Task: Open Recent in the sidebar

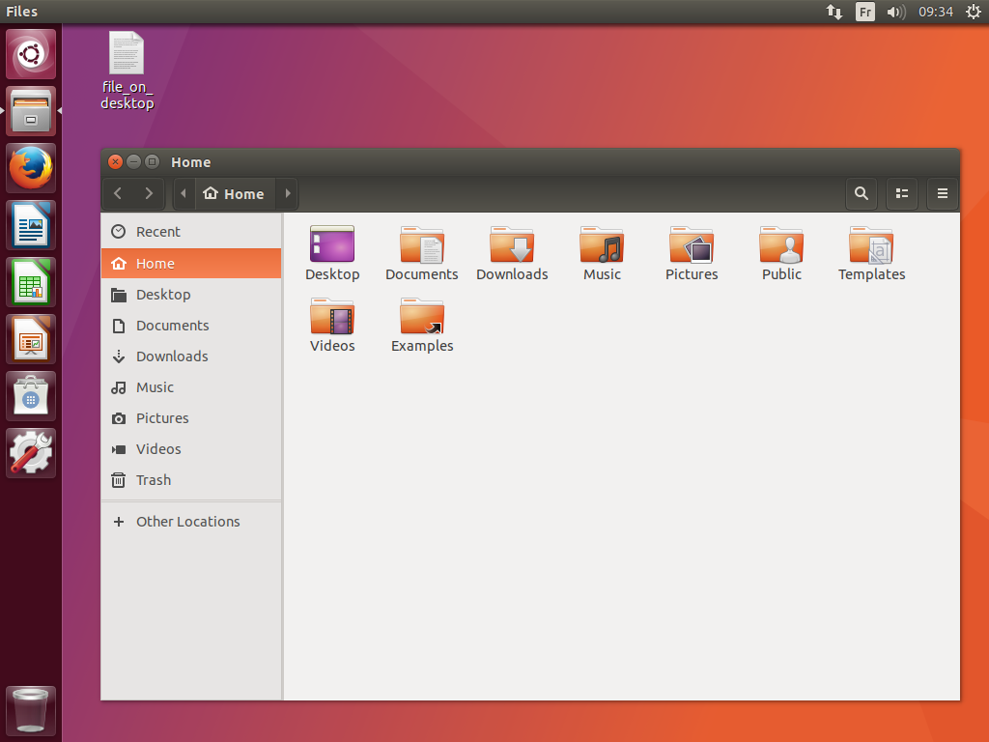Action: [191, 232]
